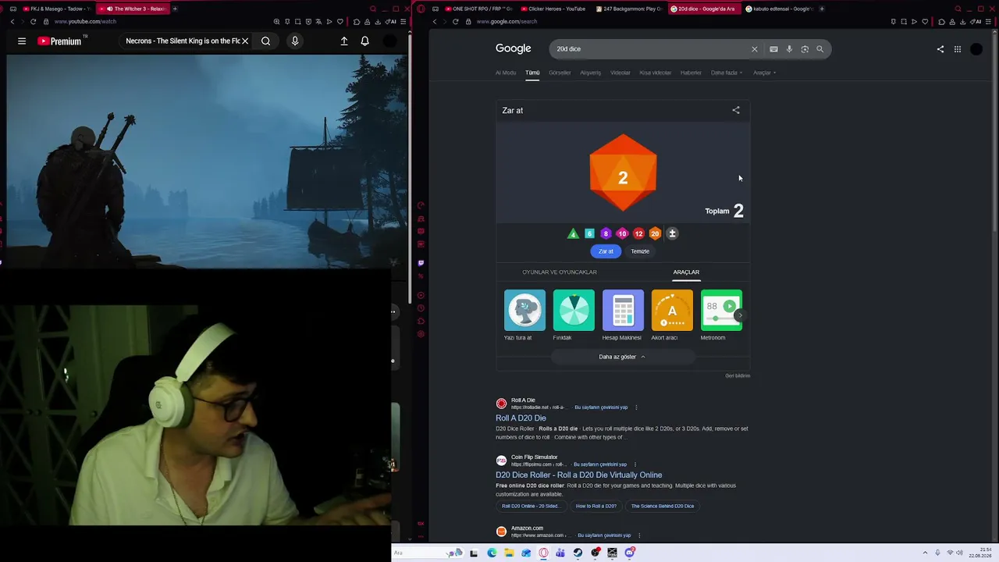Click the Zar at roll button
Screen dimensions: 999x562
pos(606,251)
